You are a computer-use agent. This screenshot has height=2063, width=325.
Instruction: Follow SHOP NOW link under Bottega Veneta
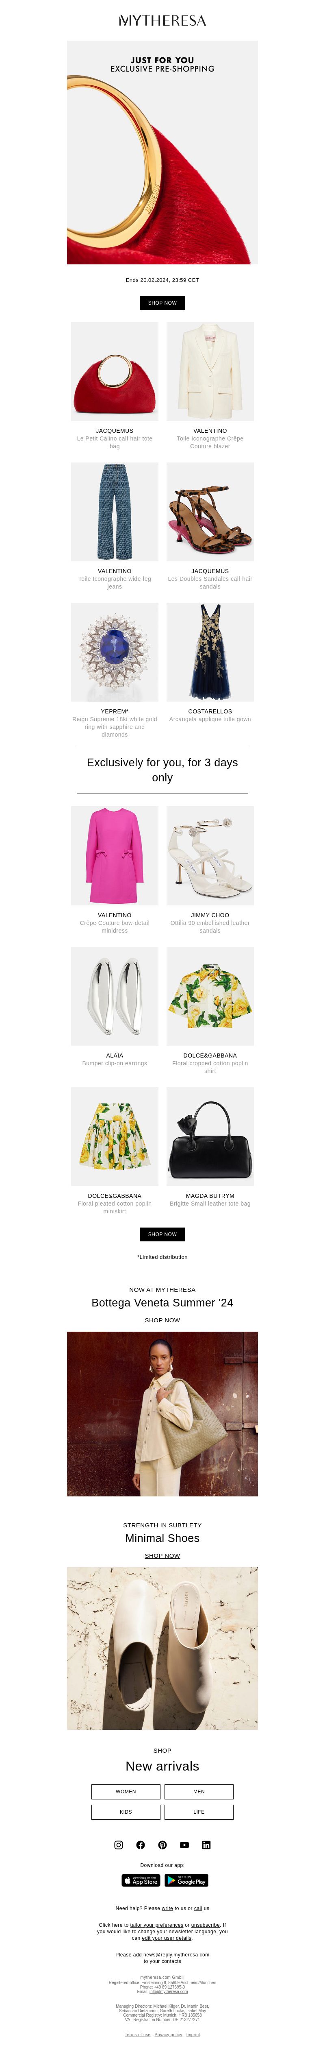(x=162, y=1320)
